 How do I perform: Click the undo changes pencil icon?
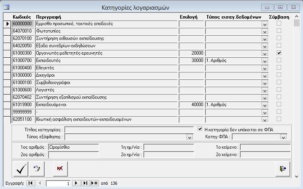tap(38, 168)
